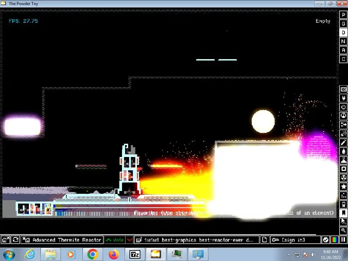Open the Electronics element category
This screenshot has height=261, width=348.
point(344,98)
